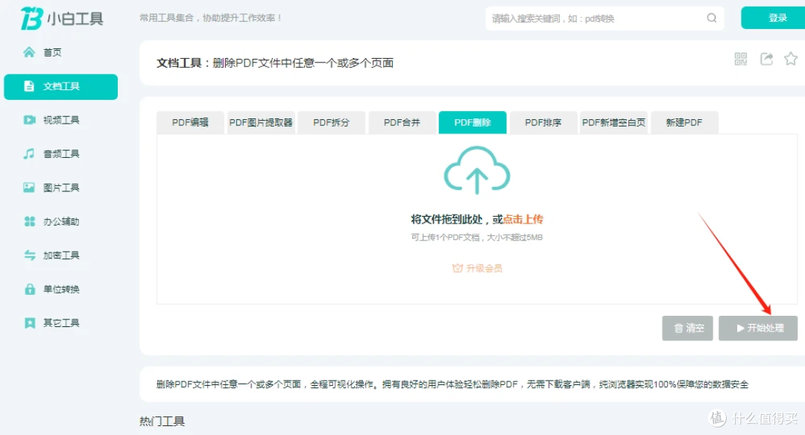This screenshot has height=435, width=805.
Task: Click the 小白工具 logo
Action: tap(62, 19)
